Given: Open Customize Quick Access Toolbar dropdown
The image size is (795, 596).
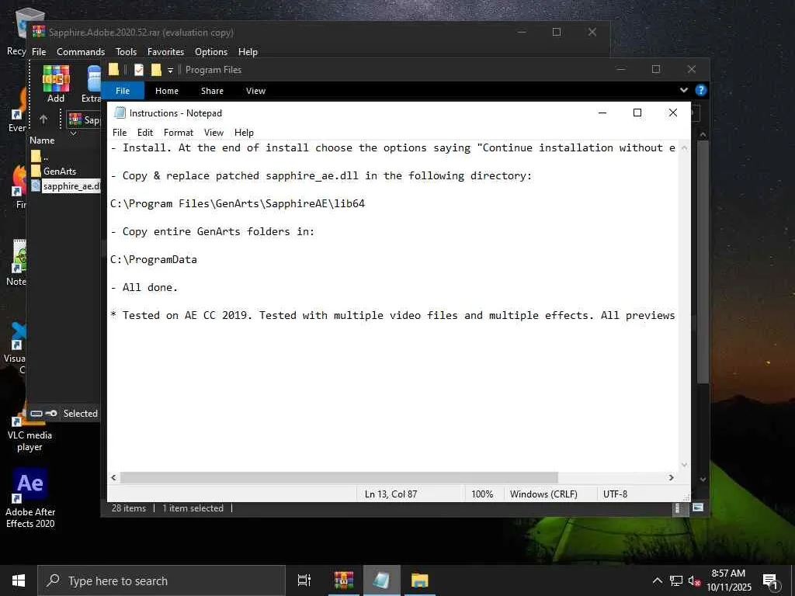Looking at the screenshot, I should [170, 70].
